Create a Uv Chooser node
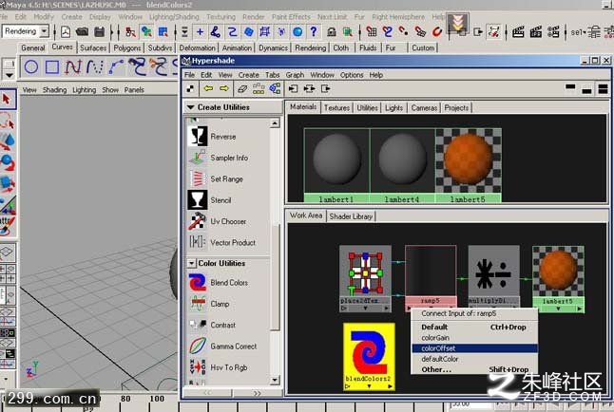614x412 pixels. click(217, 221)
